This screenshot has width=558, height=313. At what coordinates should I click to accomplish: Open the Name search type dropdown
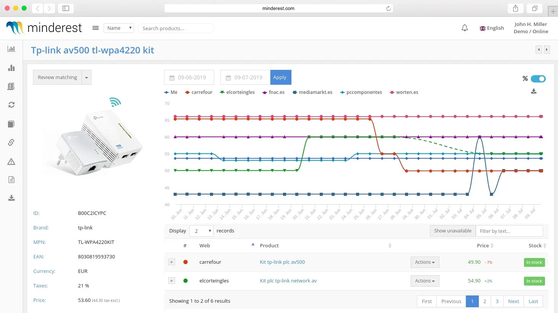click(119, 28)
